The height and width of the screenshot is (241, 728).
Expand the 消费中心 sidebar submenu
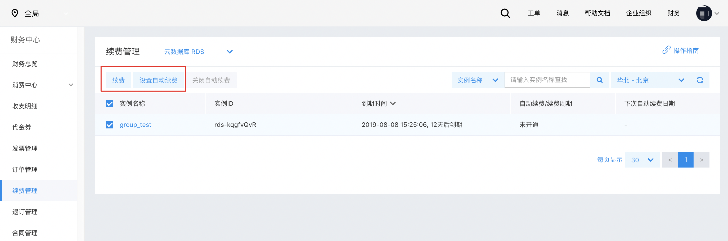71,85
